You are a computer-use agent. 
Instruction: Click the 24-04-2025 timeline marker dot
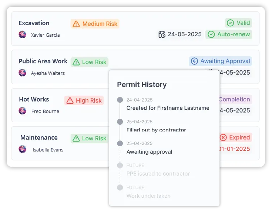120,100
